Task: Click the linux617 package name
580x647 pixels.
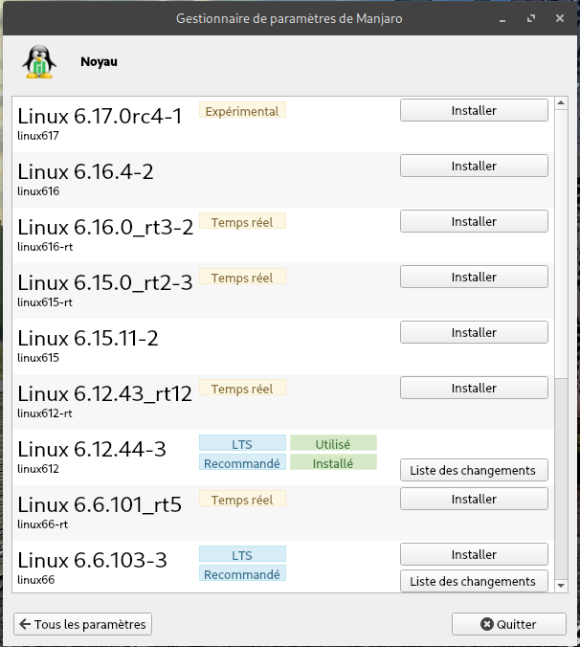Action: [38, 136]
